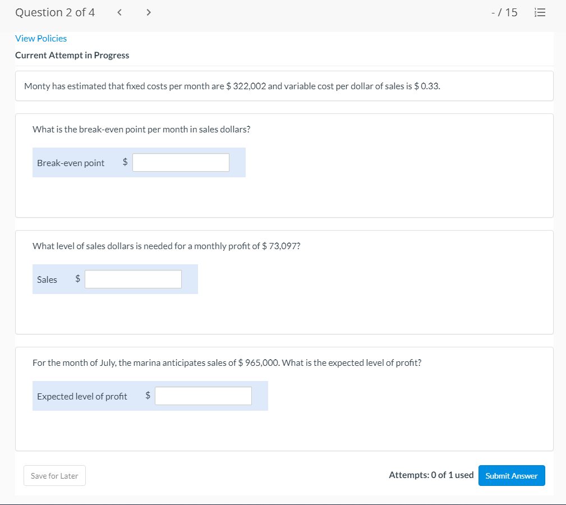Click the Current Attempt in Progress label
Viewport: 566px width, 505px height.
click(x=72, y=55)
